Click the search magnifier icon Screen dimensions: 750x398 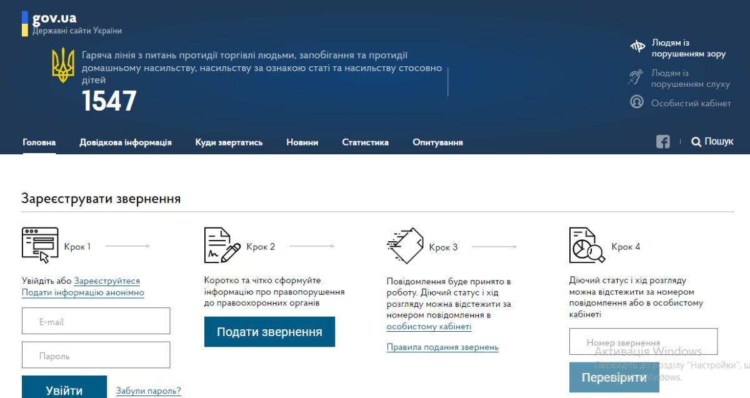pos(696,142)
